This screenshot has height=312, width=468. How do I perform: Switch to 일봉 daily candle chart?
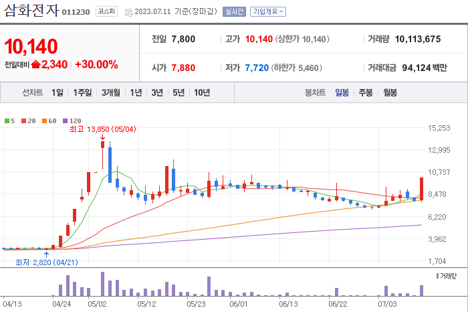point(342,92)
